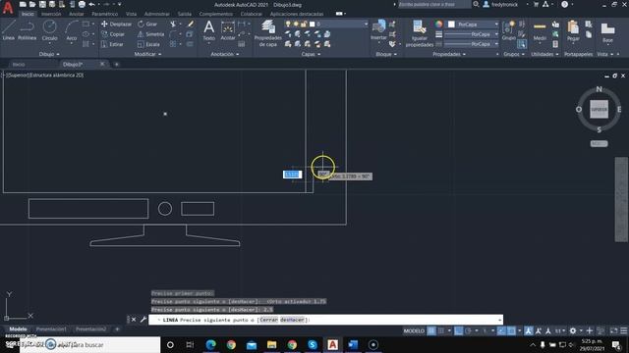This screenshot has width=629, height=353.
Task: Click the object color wheel swatch
Action: coord(439,24)
